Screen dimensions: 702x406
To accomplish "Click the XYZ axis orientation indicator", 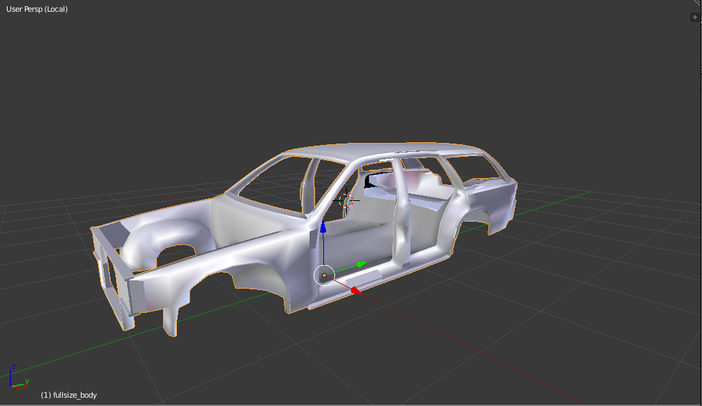I will [18, 377].
